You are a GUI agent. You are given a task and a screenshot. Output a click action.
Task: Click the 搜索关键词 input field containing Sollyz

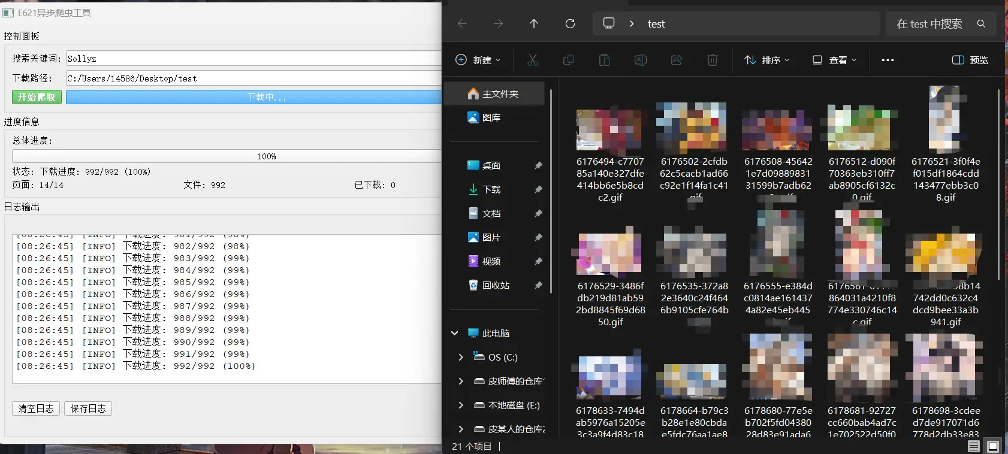[253, 59]
